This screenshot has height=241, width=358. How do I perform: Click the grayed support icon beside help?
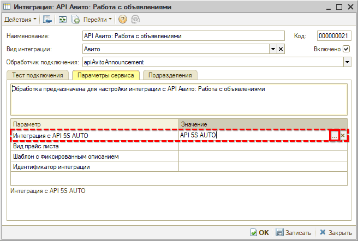tap(135, 19)
